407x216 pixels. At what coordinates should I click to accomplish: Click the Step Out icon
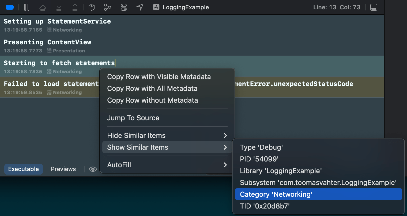75,7
